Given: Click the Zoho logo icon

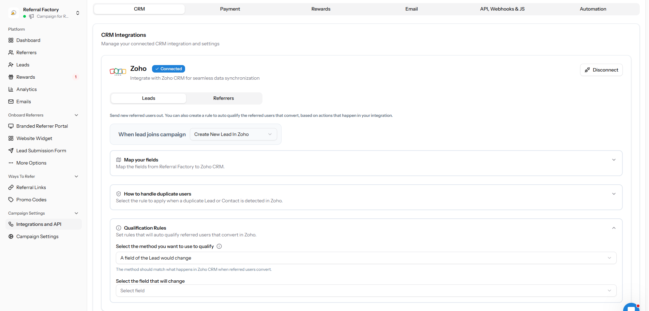Looking at the screenshot, I should (118, 71).
